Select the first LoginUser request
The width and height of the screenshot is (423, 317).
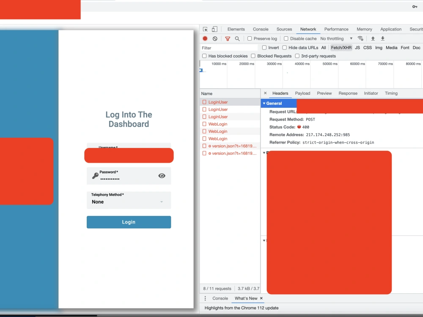pyautogui.click(x=230, y=102)
